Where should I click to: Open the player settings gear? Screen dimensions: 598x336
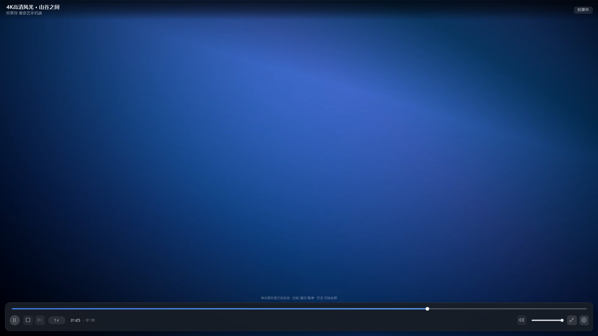click(x=584, y=320)
